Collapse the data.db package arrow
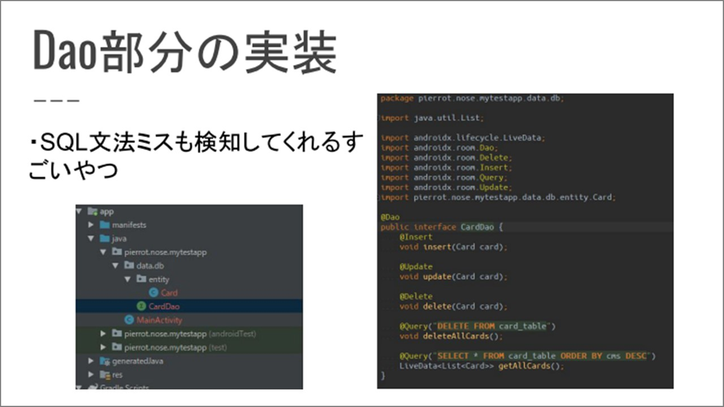 coord(116,265)
